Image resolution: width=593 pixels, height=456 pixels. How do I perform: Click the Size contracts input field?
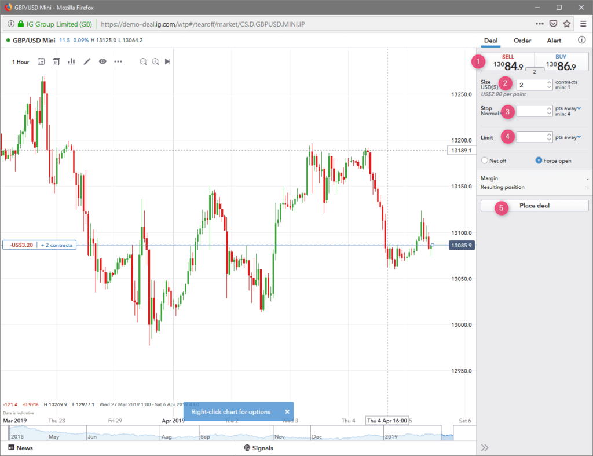pos(531,85)
